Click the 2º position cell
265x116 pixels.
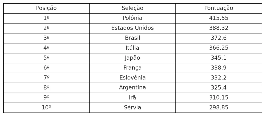tap(46, 28)
